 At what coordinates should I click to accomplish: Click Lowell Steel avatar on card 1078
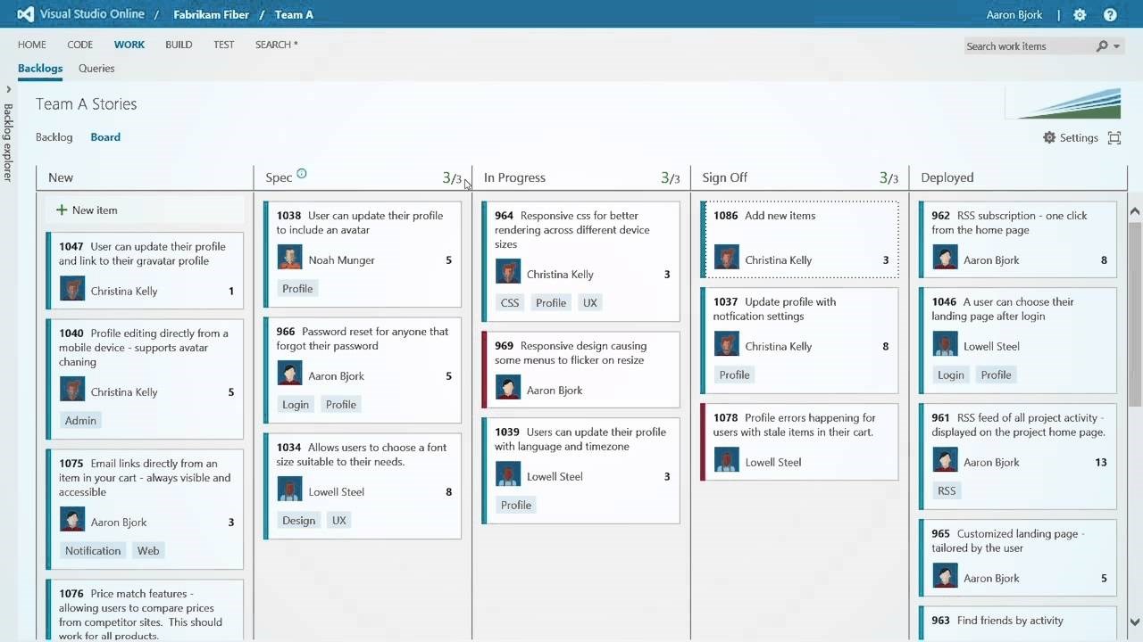tap(726, 460)
